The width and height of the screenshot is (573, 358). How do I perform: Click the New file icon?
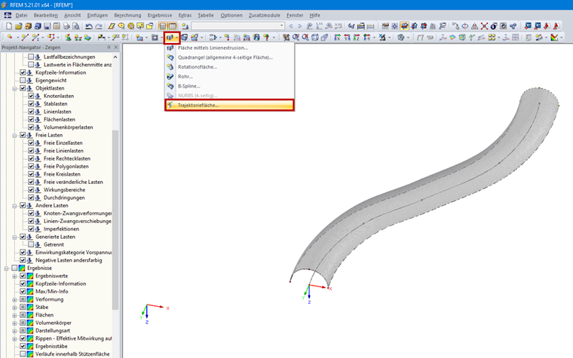pyautogui.click(x=9, y=26)
